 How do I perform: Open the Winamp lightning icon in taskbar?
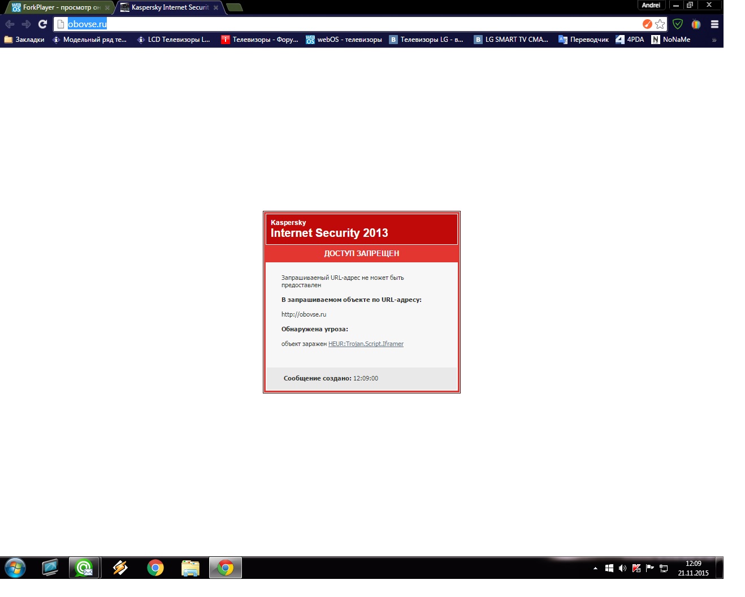click(x=120, y=568)
